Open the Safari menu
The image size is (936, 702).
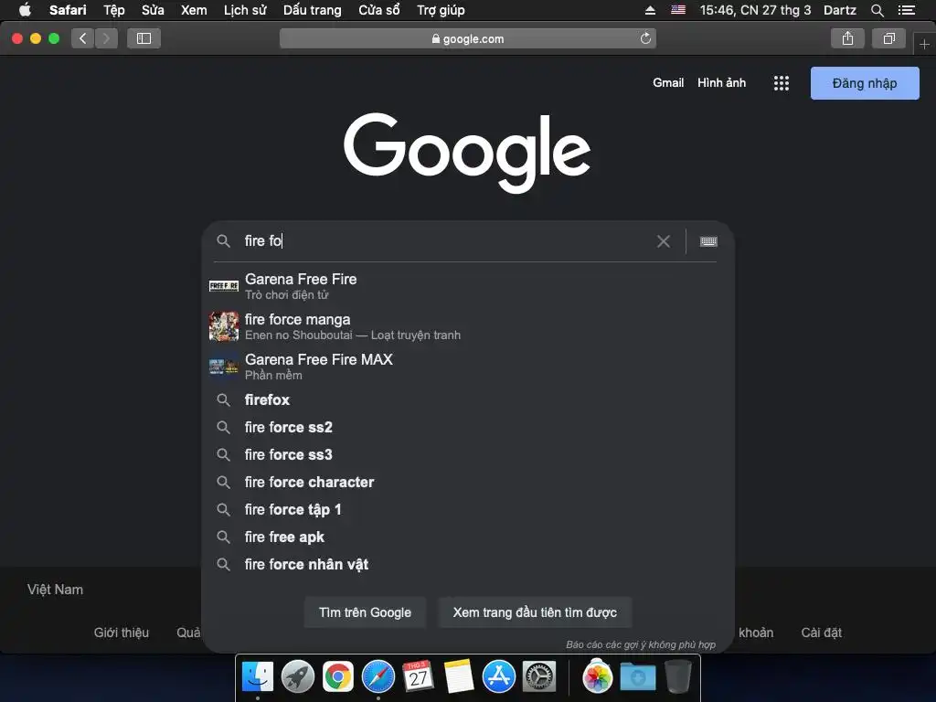click(x=68, y=10)
